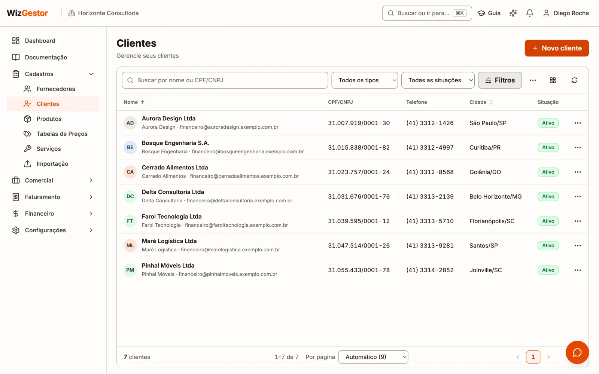Change the per-page Automático (9) selector
Viewport: 599px width, 374px height.
pos(373,357)
